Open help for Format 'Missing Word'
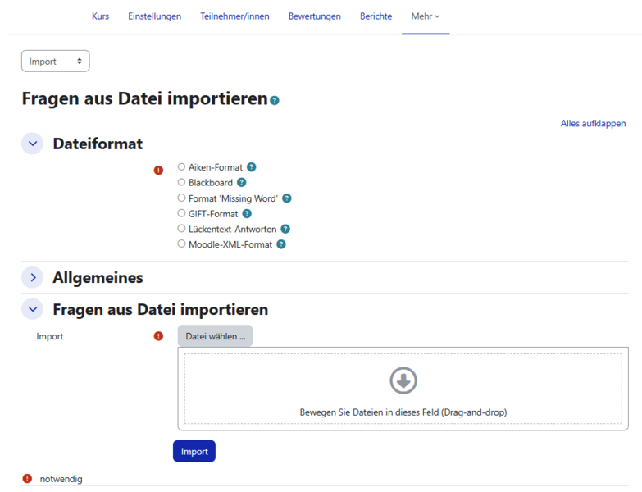 point(287,198)
